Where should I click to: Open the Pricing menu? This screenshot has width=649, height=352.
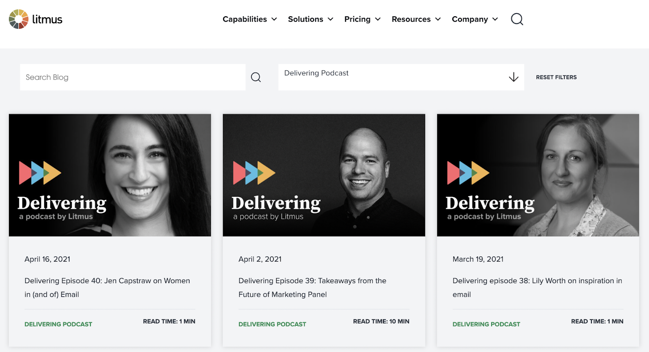362,19
